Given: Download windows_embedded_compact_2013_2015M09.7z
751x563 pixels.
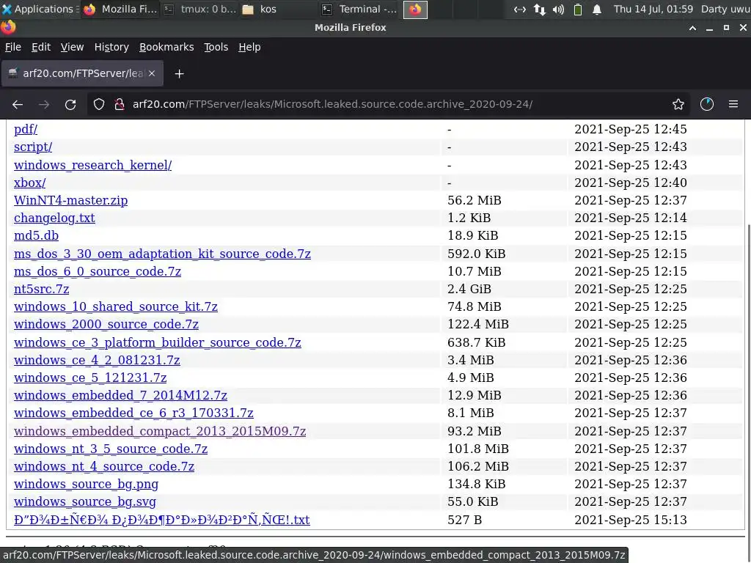Looking at the screenshot, I should coord(160,431).
